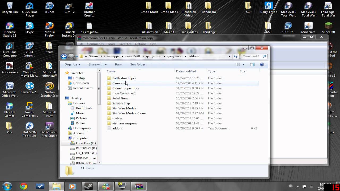Select the Star Wars Models Clone folder
This screenshot has width=340, height=191.
coord(129,114)
